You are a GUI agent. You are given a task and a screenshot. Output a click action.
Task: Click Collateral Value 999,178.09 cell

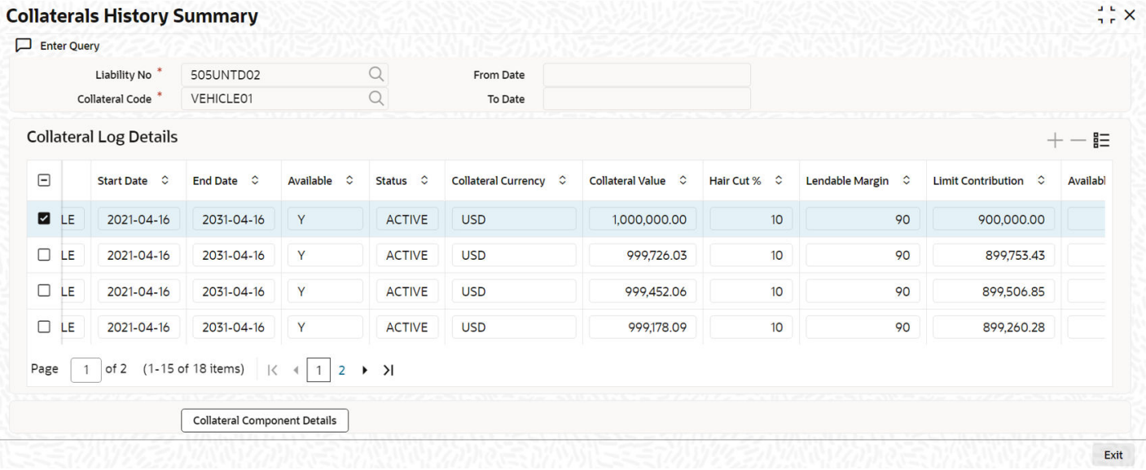coord(643,327)
